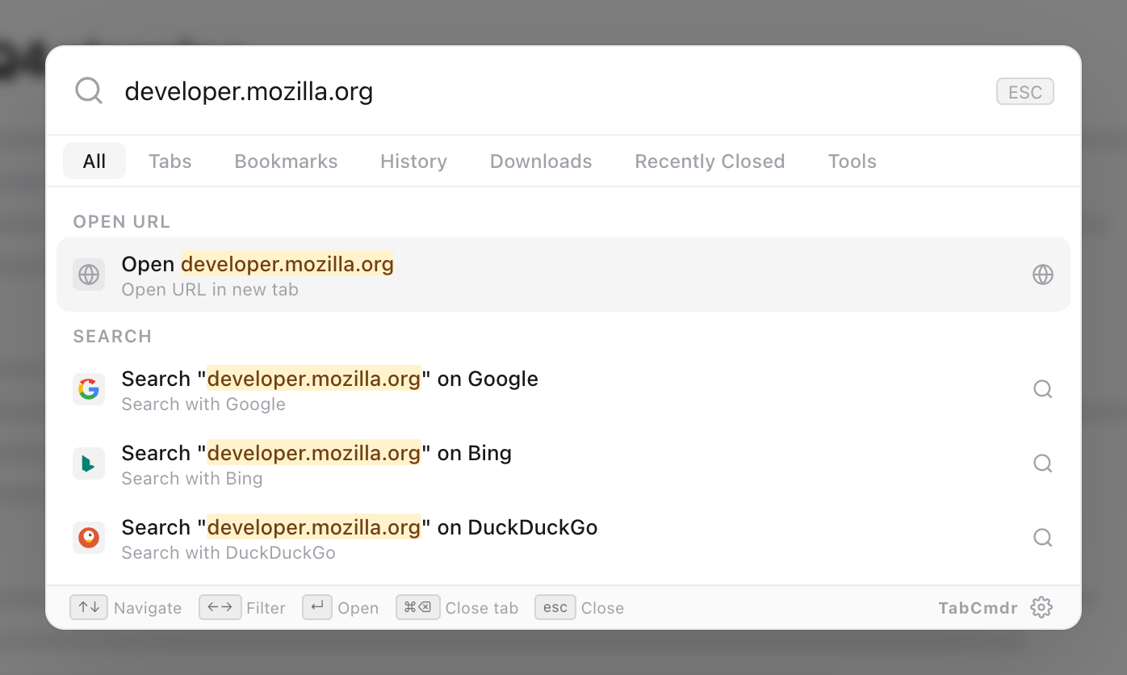Click the SEARCH section heading
1127x675 pixels.
112,337
